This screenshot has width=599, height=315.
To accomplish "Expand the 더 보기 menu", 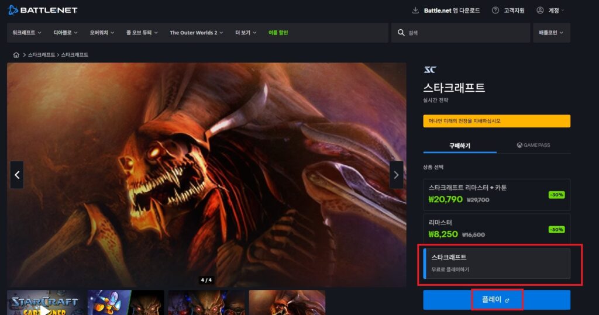I will [x=245, y=33].
